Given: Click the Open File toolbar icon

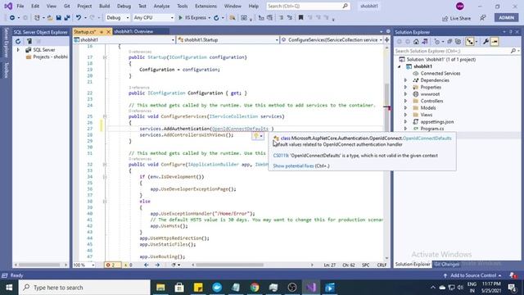Looking at the screenshot, I should coord(50,18).
